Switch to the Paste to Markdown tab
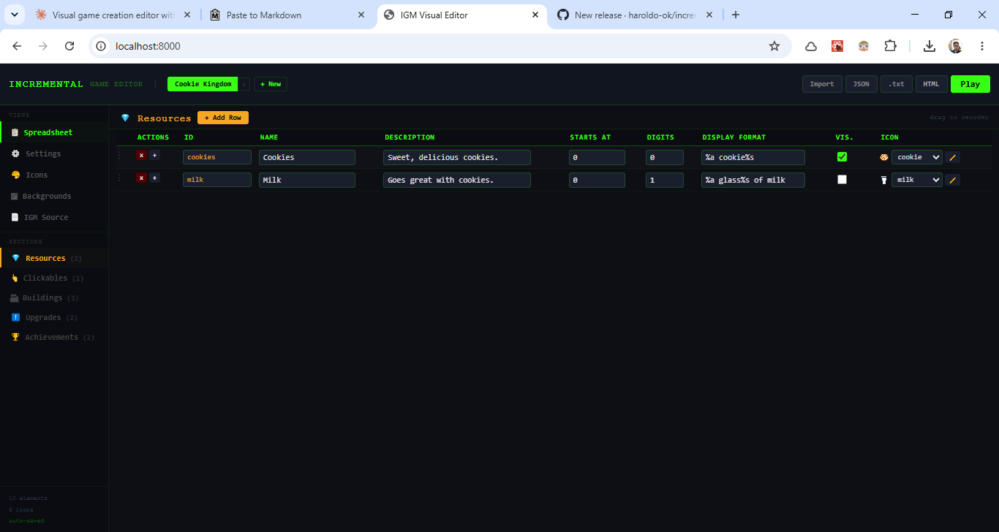This screenshot has width=999, height=532. pyautogui.click(x=289, y=15)
